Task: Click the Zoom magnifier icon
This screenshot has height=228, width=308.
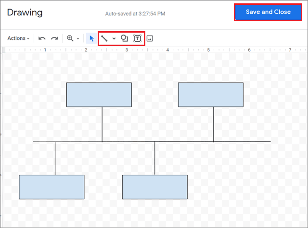Action: (70, 38)
